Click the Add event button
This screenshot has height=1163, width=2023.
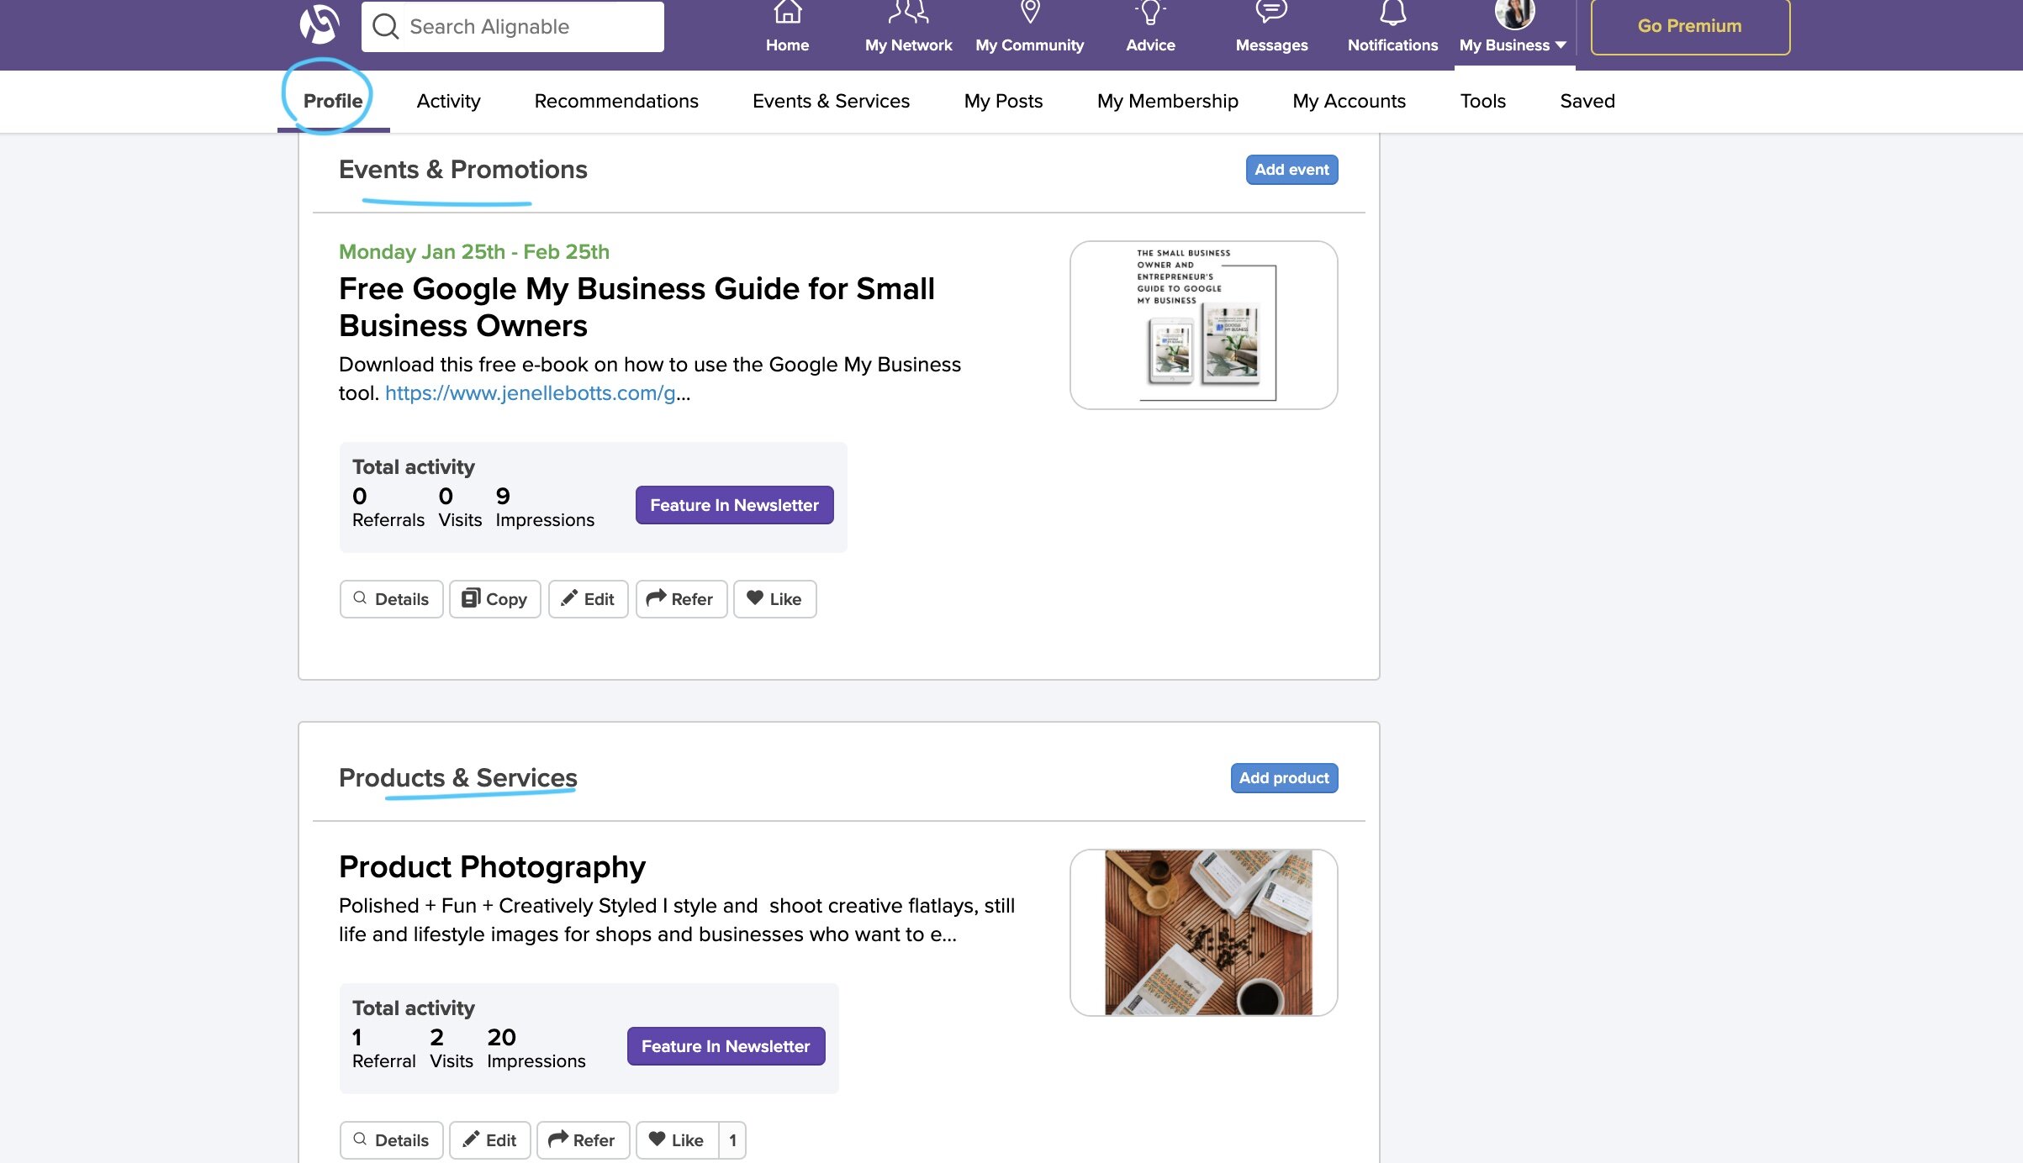coord(1291,169)
